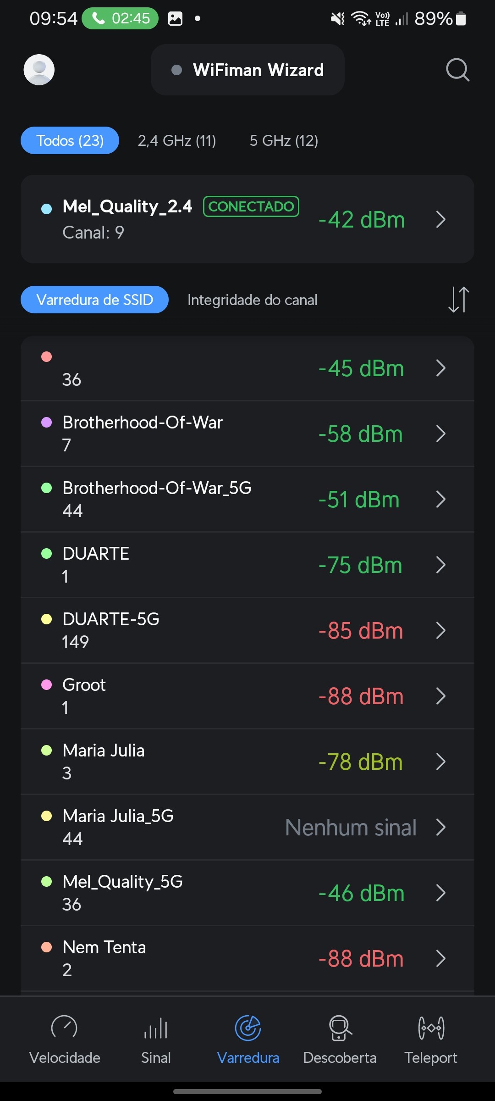
Task: Switch filter to 2,4 GHz (11)
Action: pyautogui.click(x=177, y=140)
